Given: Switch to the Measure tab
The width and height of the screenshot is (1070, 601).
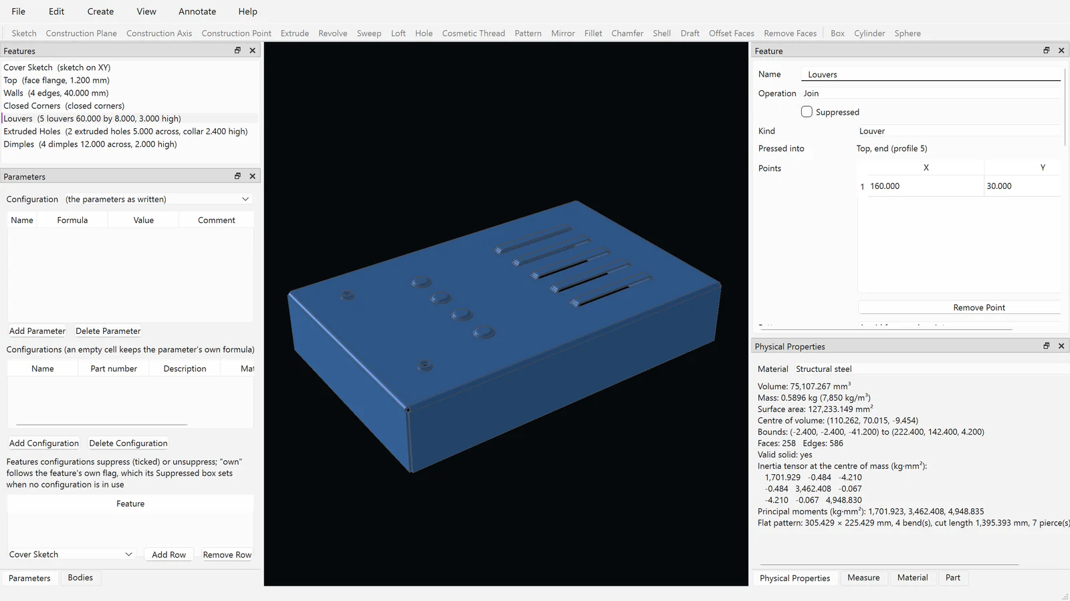Looking at the screenshot, I should pyautogui.click(x=863, y=578).
